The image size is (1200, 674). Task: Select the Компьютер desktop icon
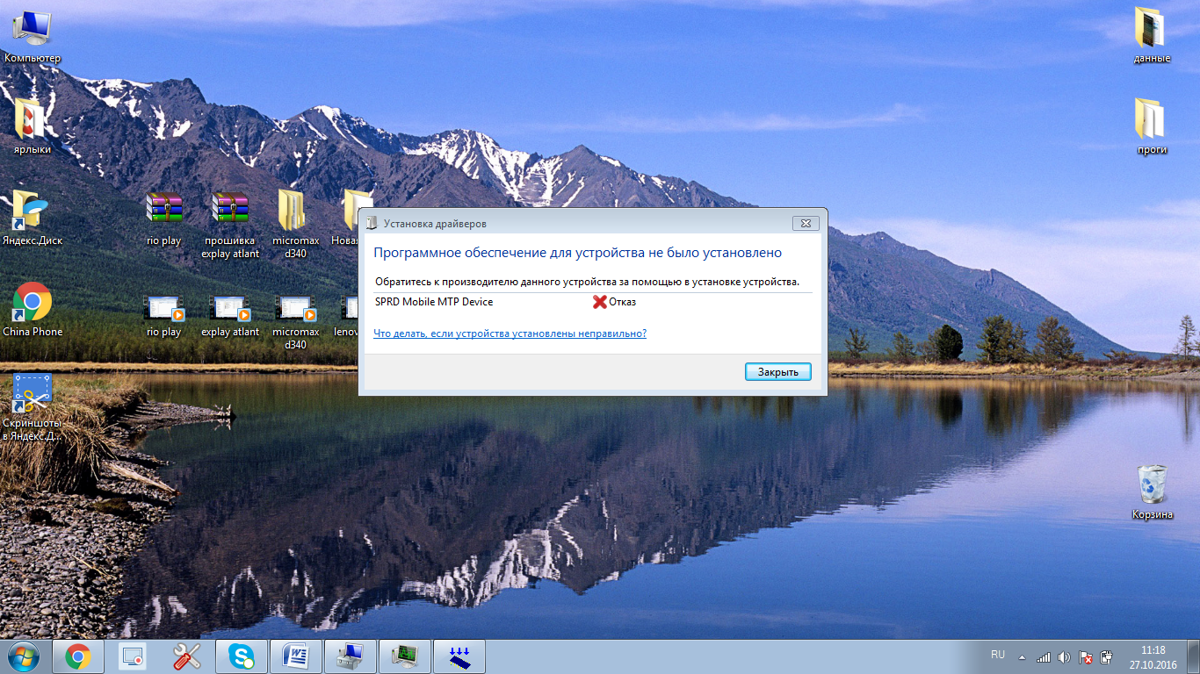coord(33,37)
